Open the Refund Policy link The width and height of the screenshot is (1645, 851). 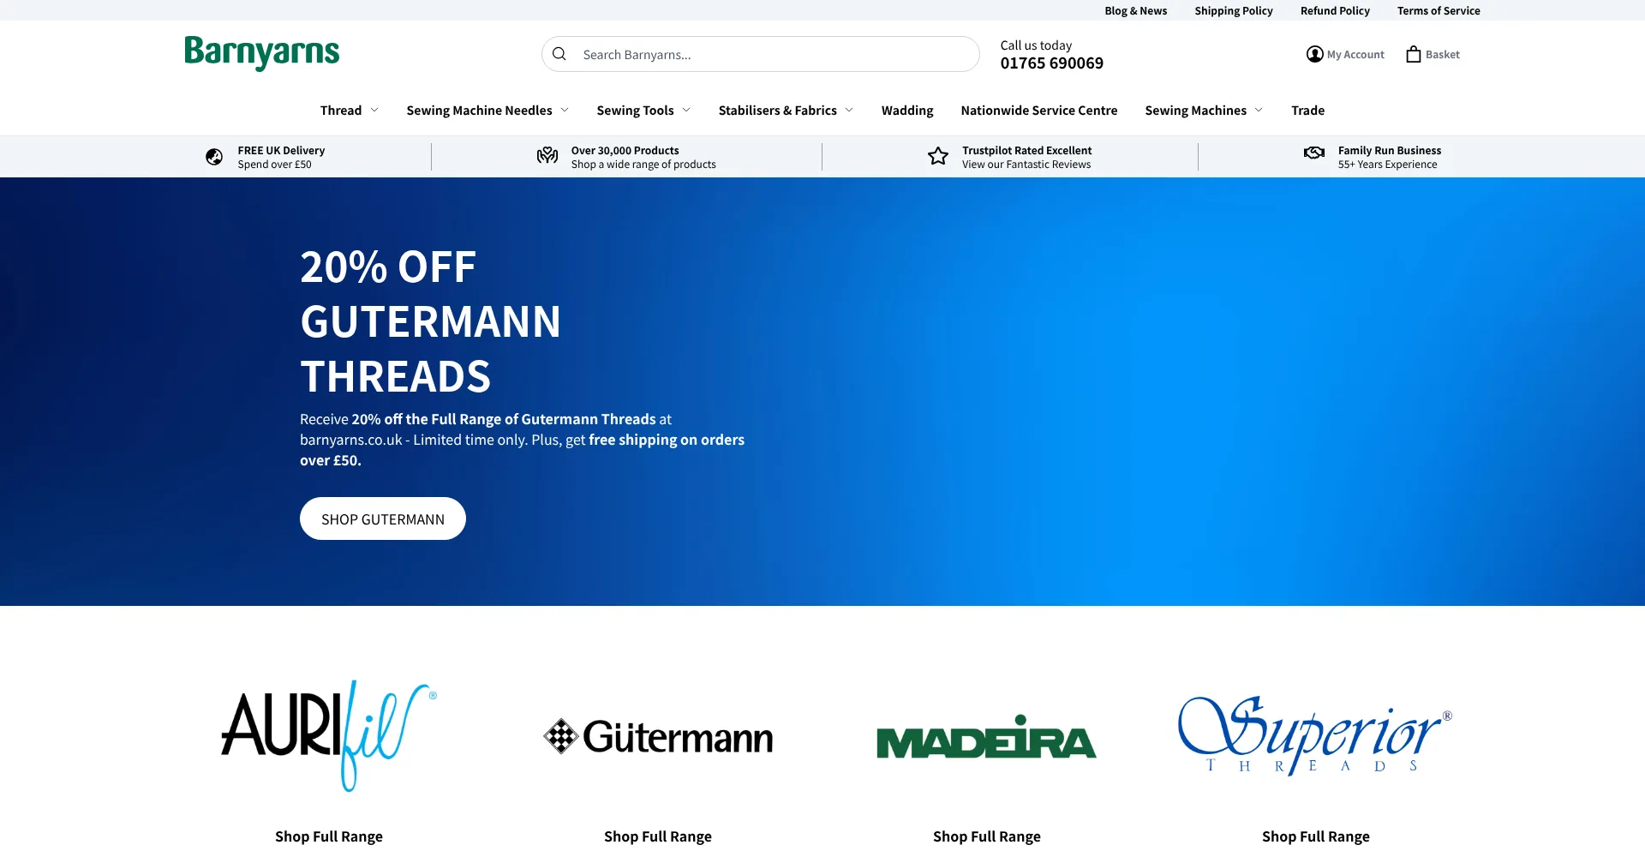click(1335, 10)
